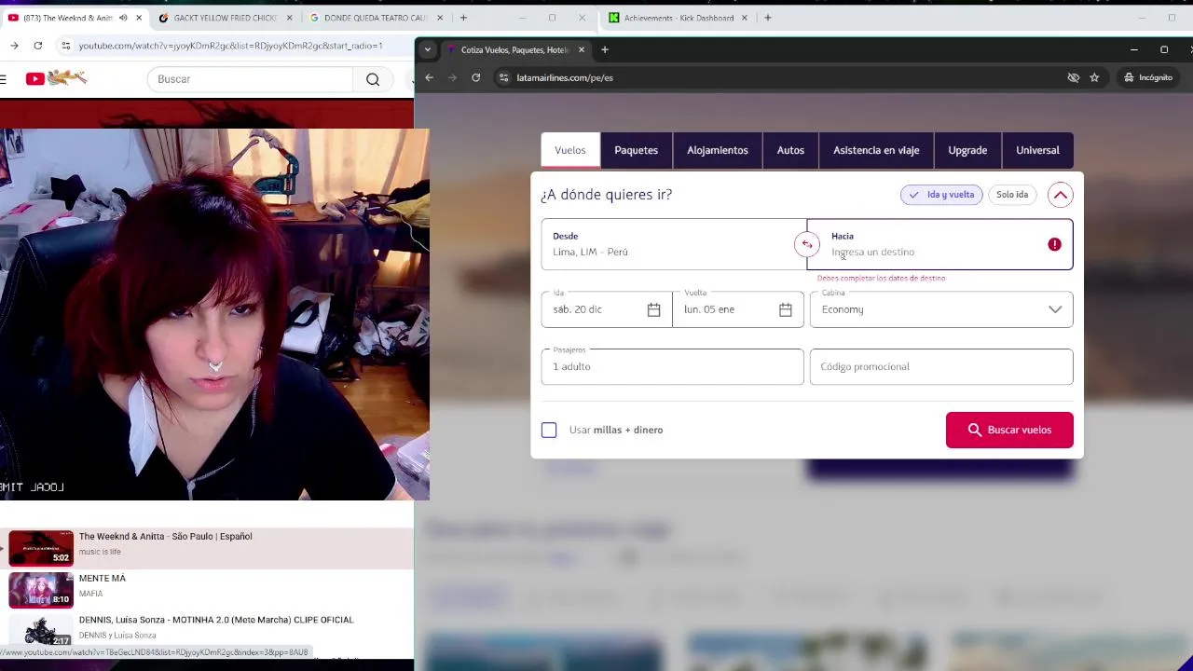Image resolution: width=1193 pixels, height=671 pixels.
Task: Open the MENTE MÁ video thumbnail
Action: point(41,590)
